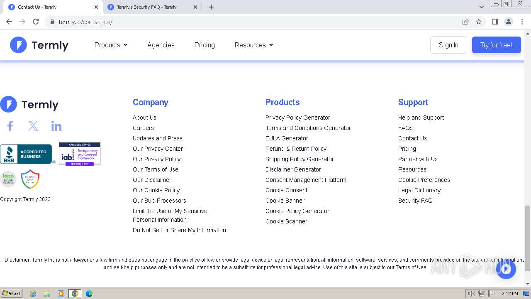Click the Sign In button

coord(448,45)
